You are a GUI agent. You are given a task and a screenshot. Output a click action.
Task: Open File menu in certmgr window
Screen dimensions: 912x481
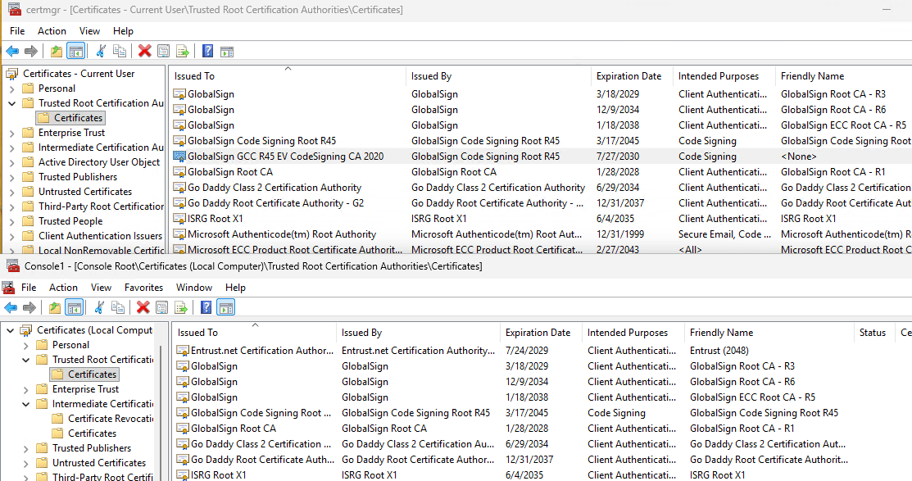(x=17, y=31)
